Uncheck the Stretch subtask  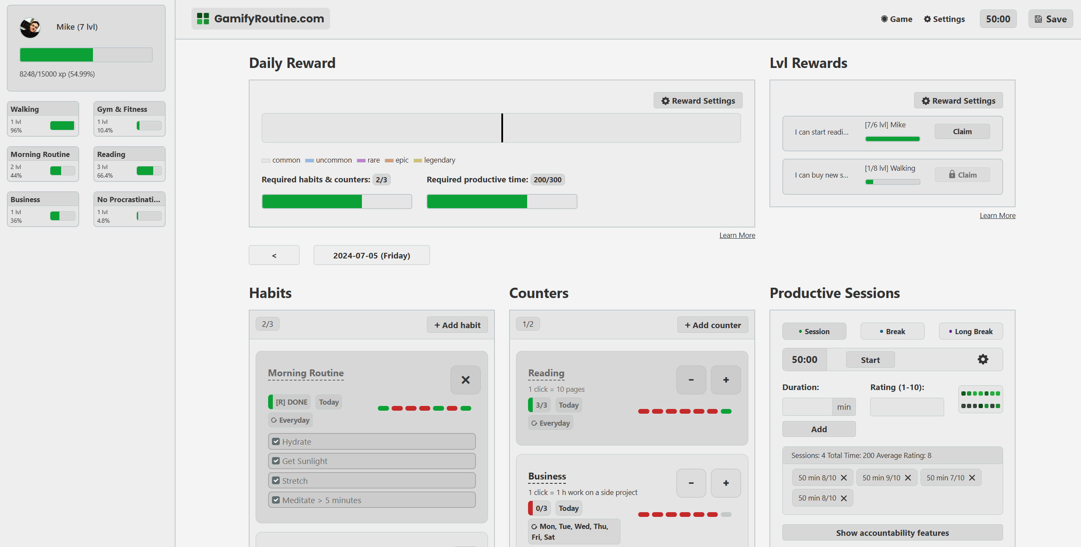pos(276,481)
